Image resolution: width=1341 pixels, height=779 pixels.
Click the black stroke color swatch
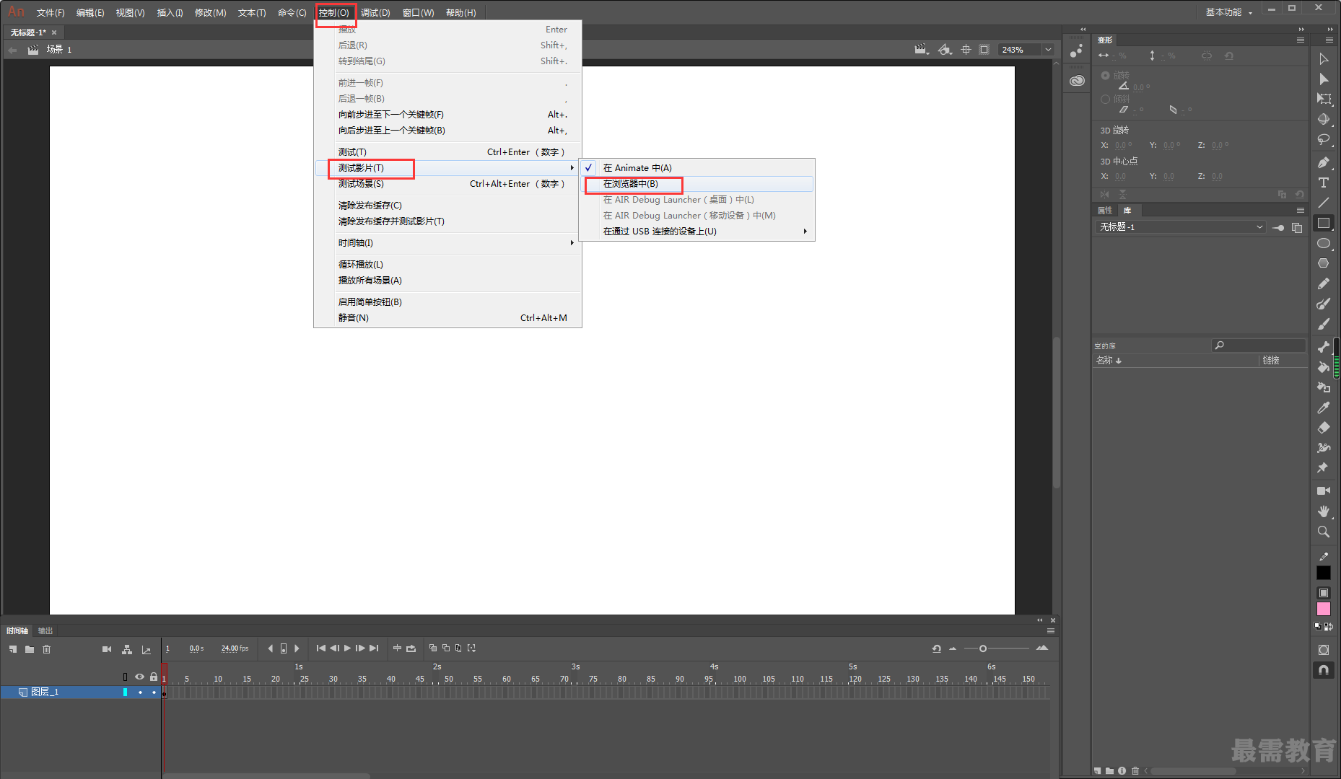click(1324, 573)
